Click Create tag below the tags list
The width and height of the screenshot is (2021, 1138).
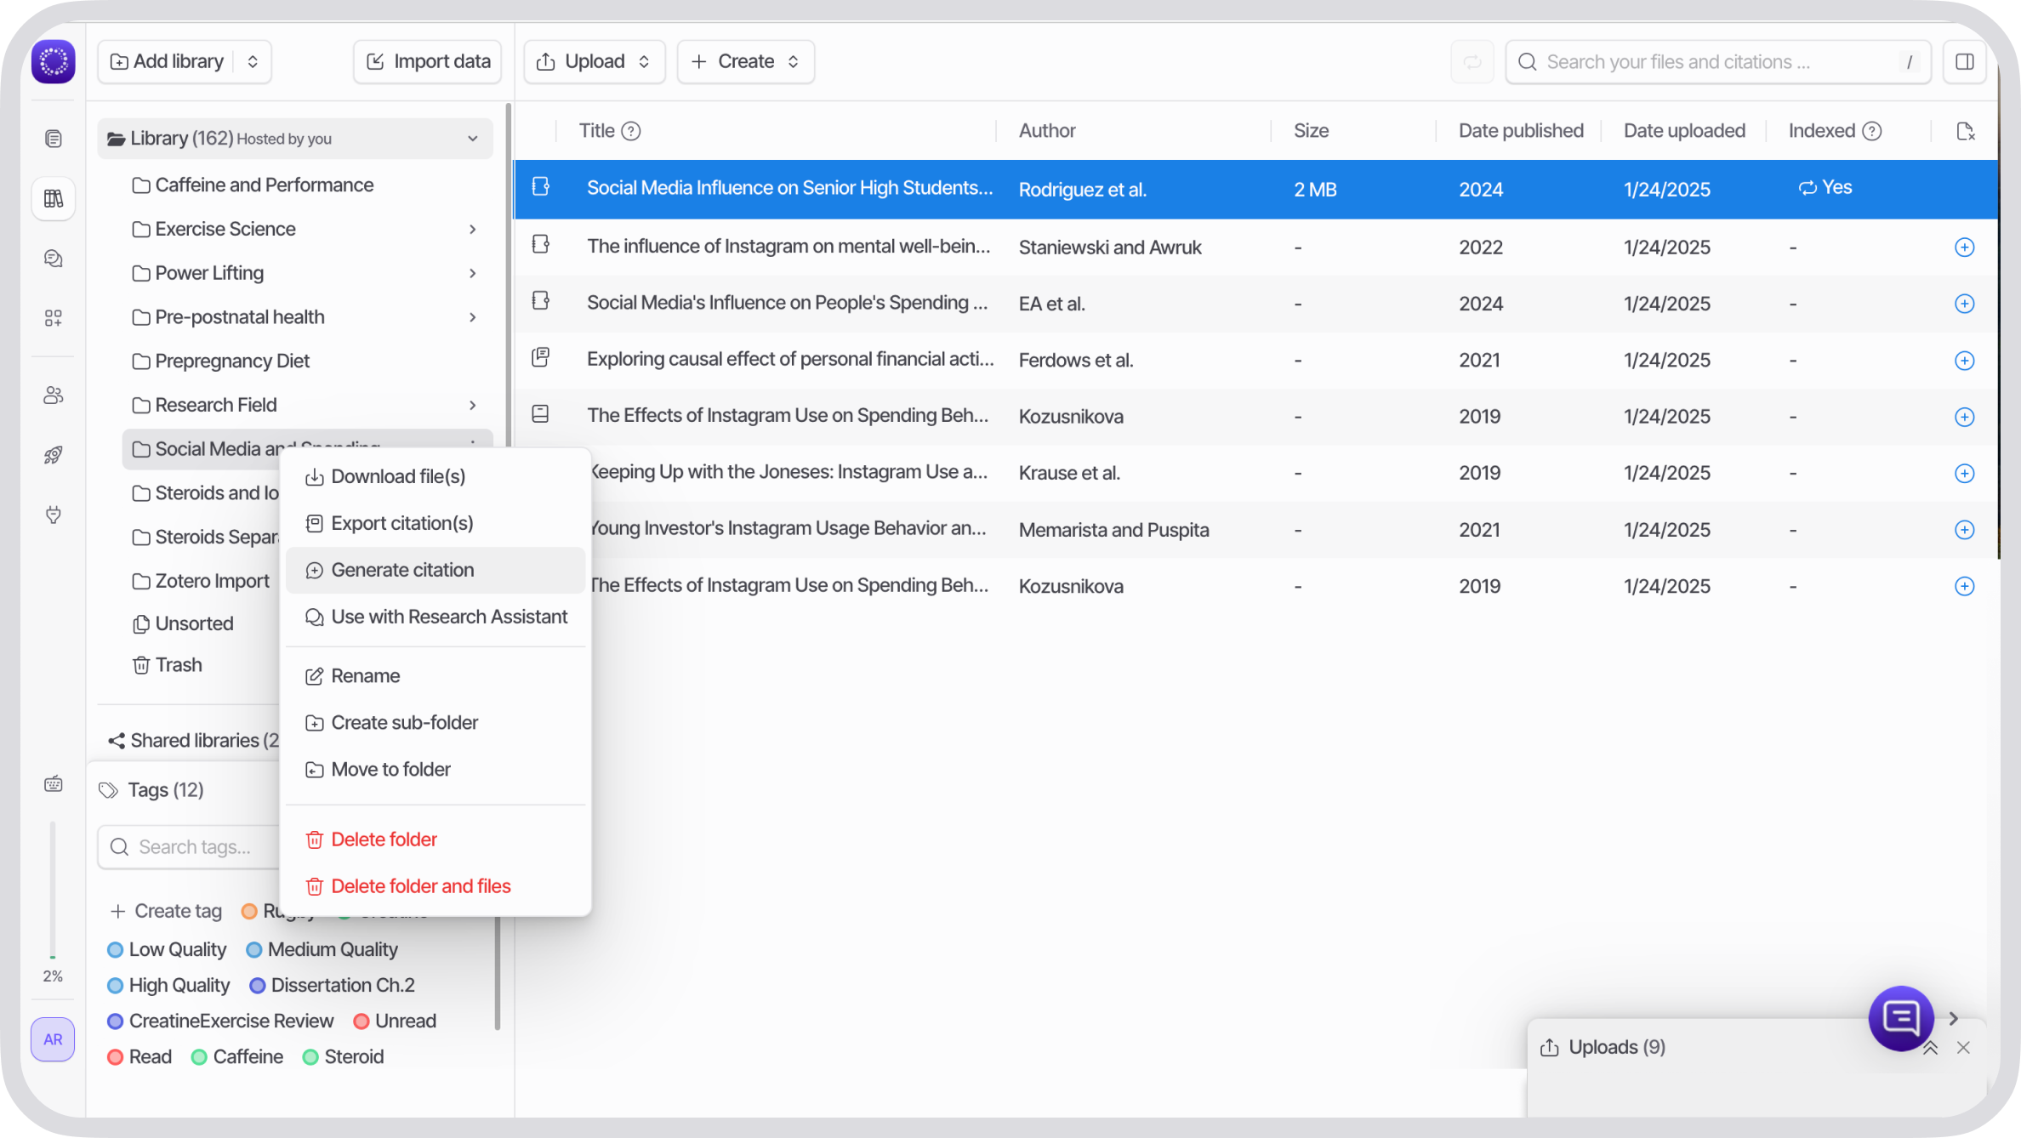pyautogui.click(x=166, y=910)
